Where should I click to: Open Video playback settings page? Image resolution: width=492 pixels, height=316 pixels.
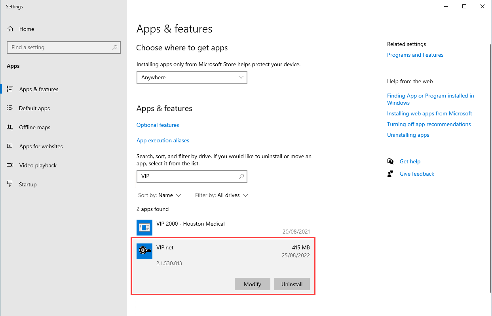pos(38,165)
